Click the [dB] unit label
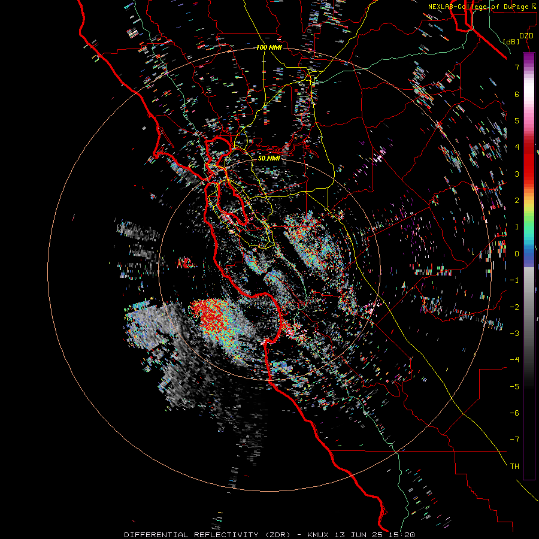Image resolution: width=539 pixels, height=539 pixels. (x=511, y=41)
